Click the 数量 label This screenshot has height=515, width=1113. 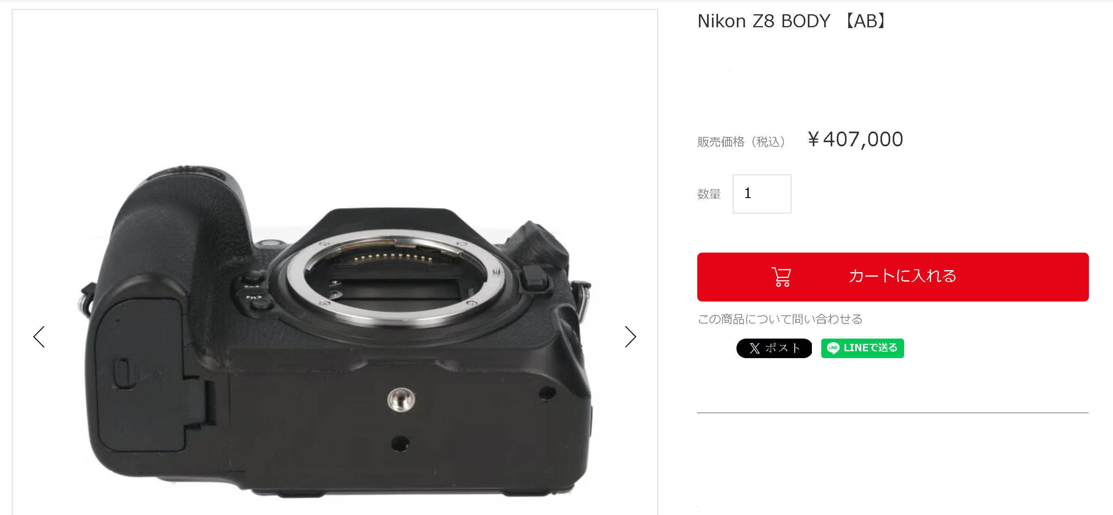point(709,194)
